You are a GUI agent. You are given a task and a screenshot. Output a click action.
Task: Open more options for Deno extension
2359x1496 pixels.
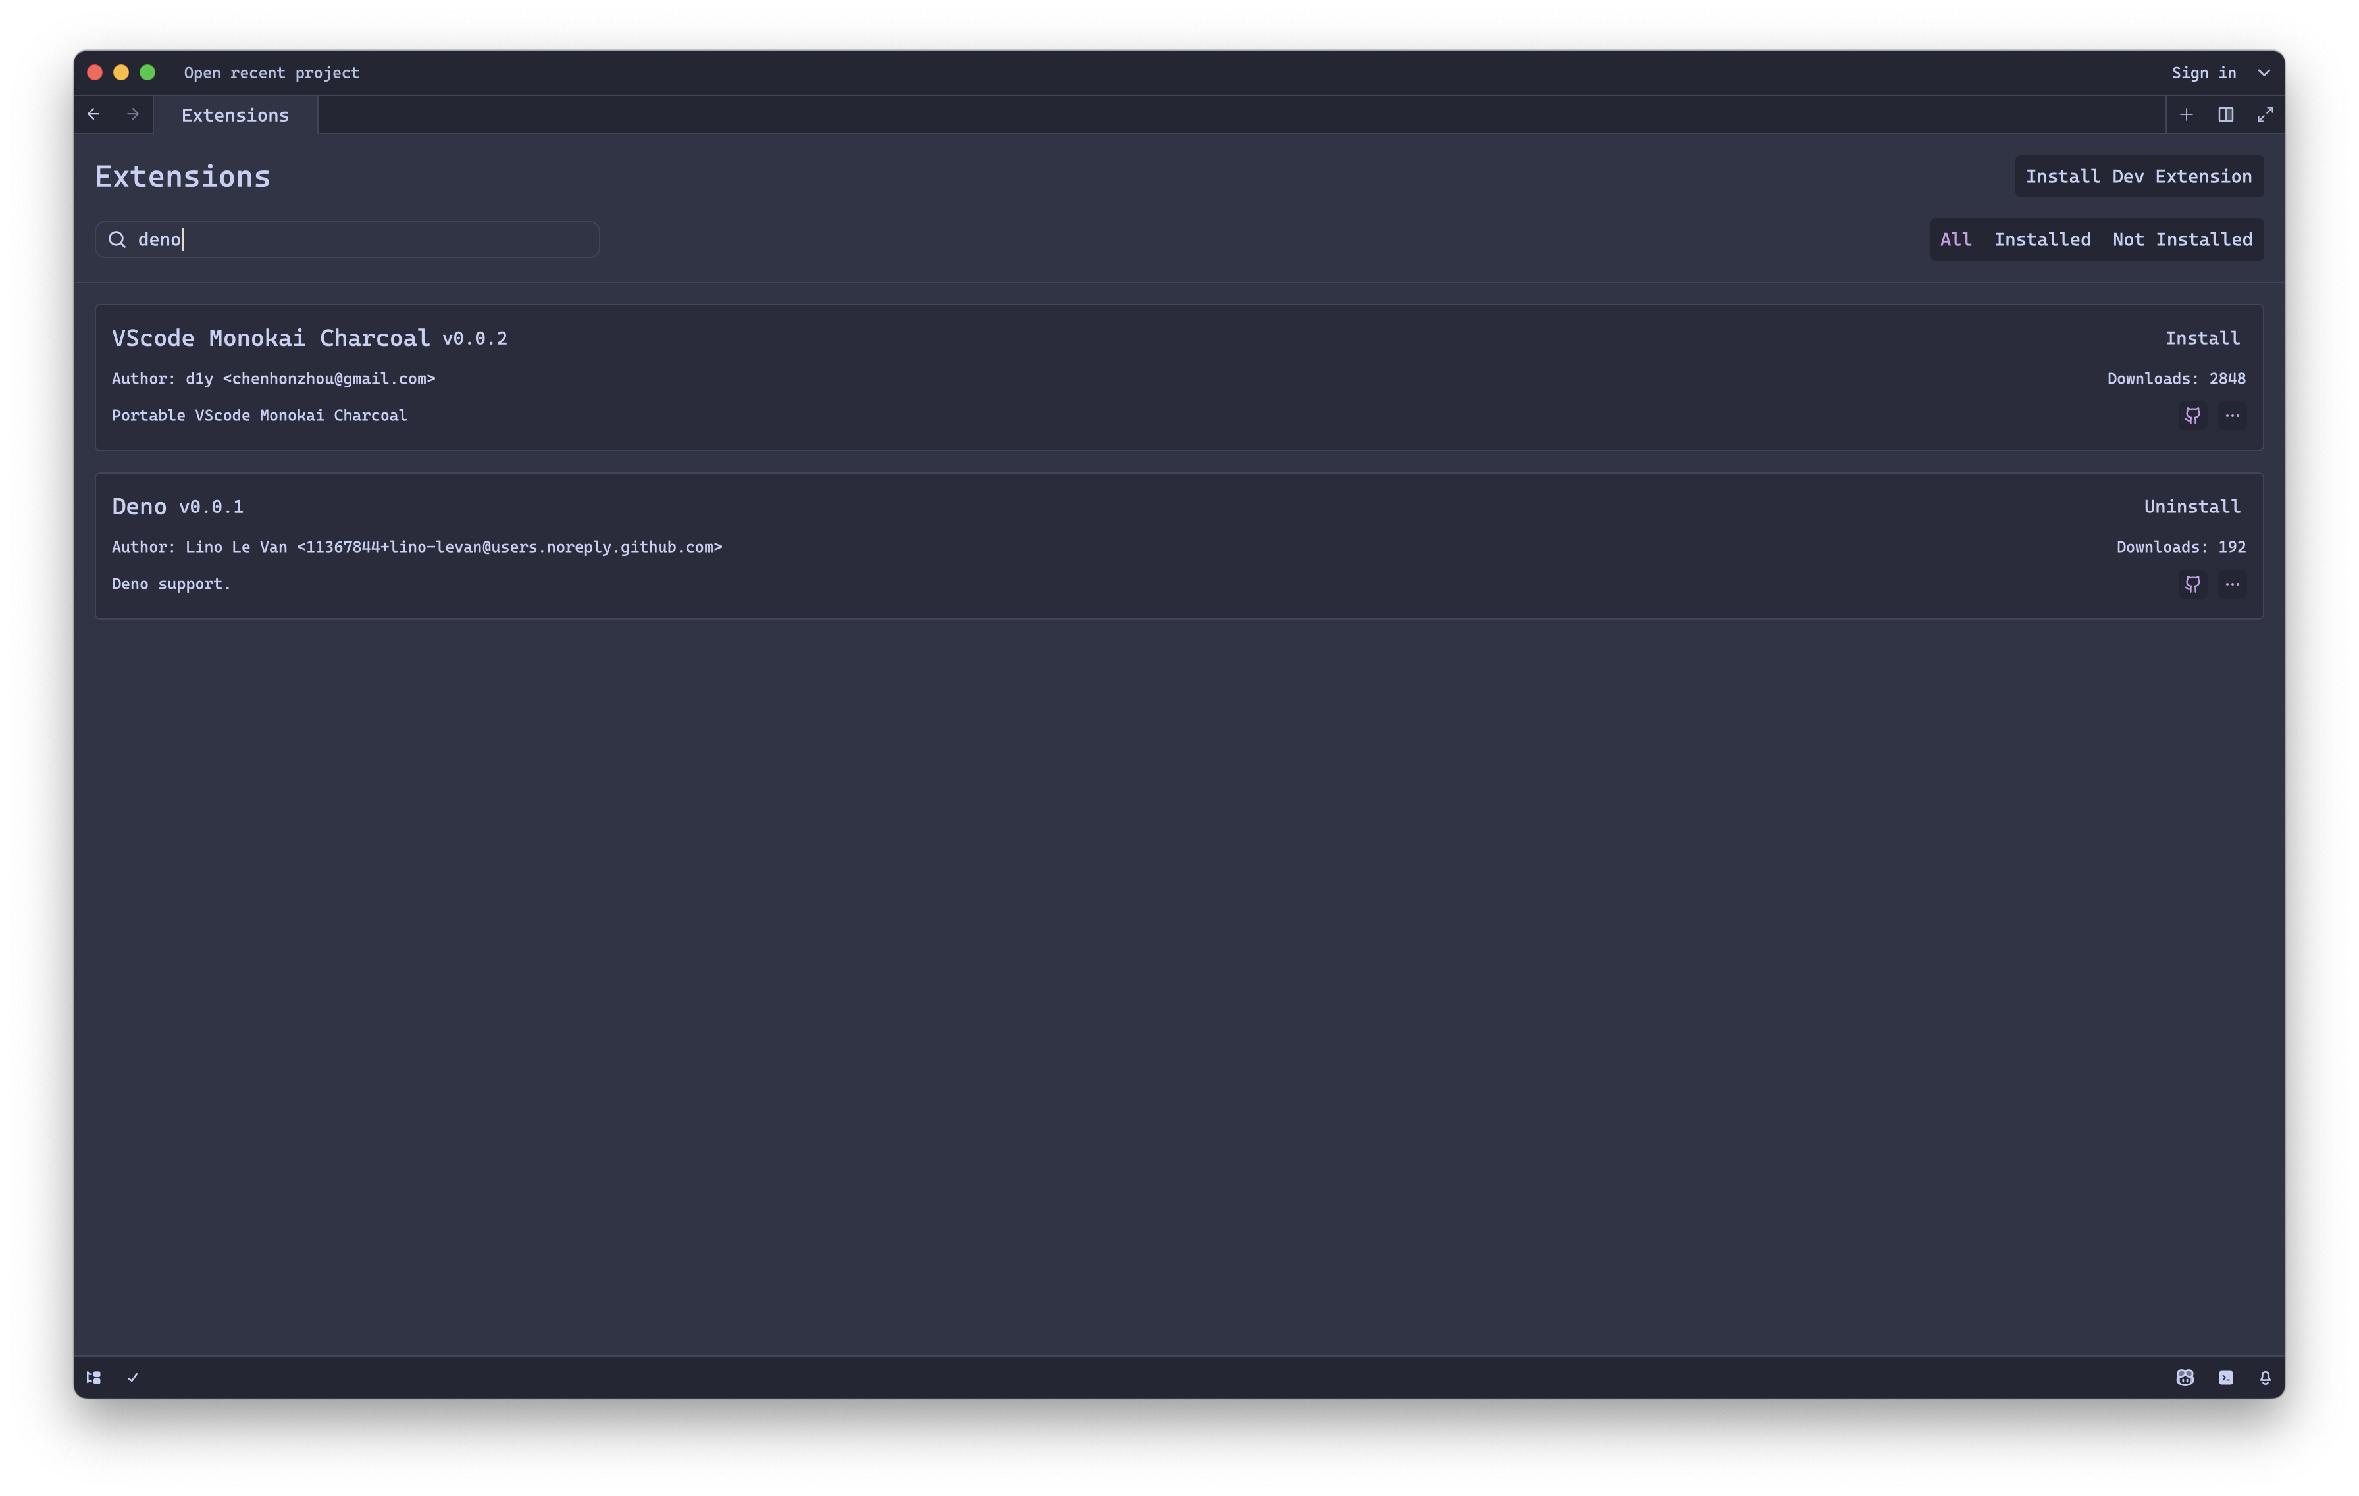(x=2232, y=584)
